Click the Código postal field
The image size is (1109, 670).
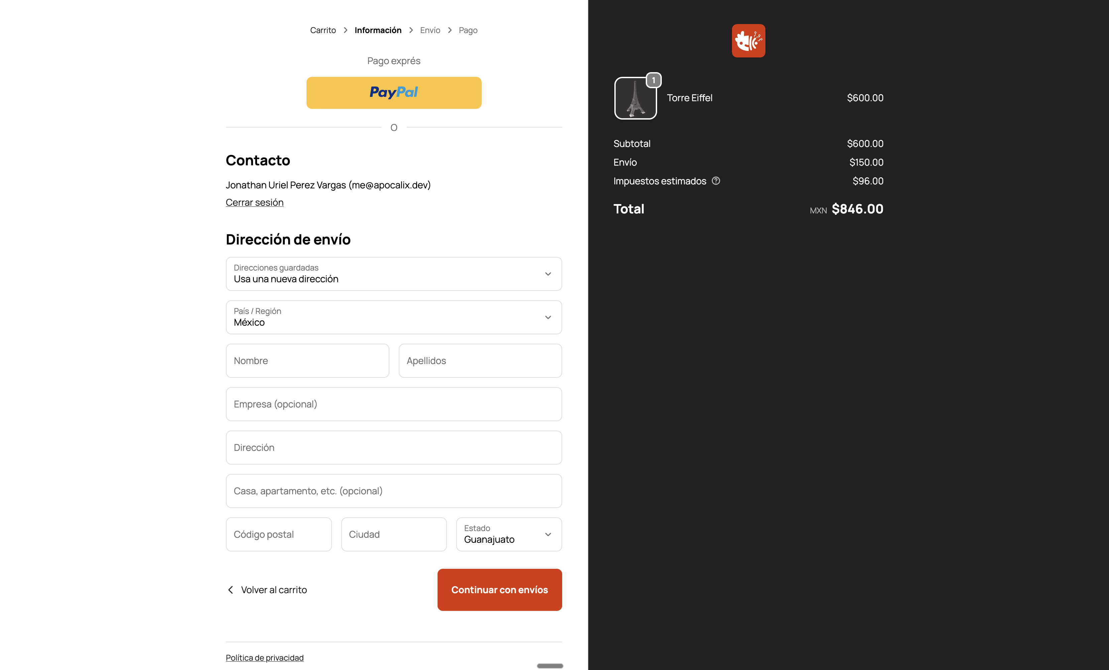pyautogui.click(x=279, y=534)
